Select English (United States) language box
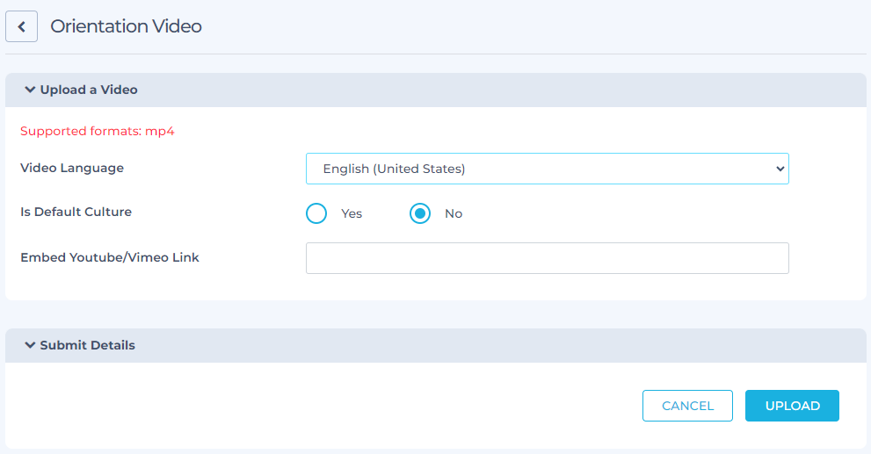This screenshot has height=454, width=871. click(x=548, y=169)
